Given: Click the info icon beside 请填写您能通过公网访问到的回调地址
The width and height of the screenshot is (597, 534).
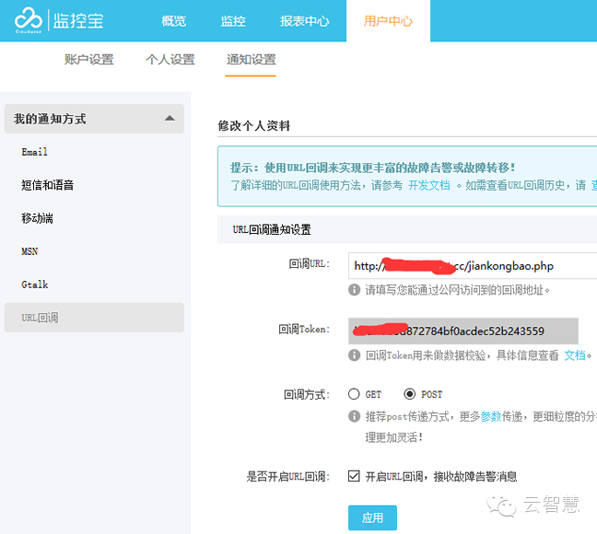Looking at the screenshot, I should click(354, 290).
